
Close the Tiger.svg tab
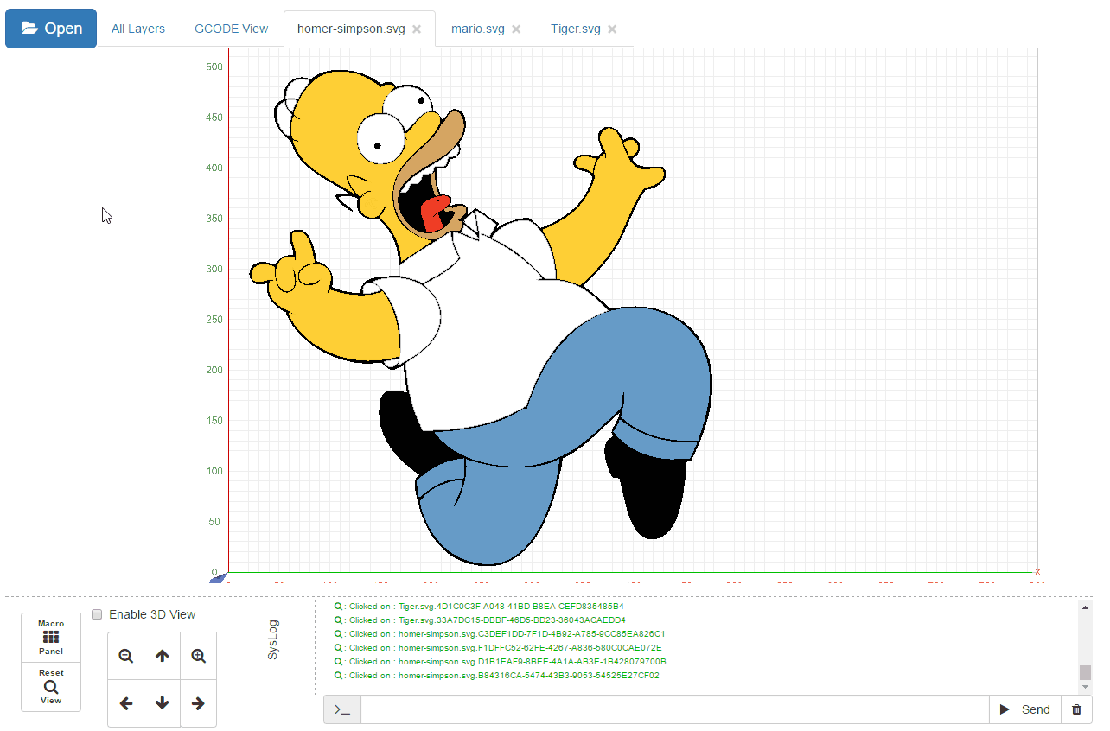pos(612,29)
